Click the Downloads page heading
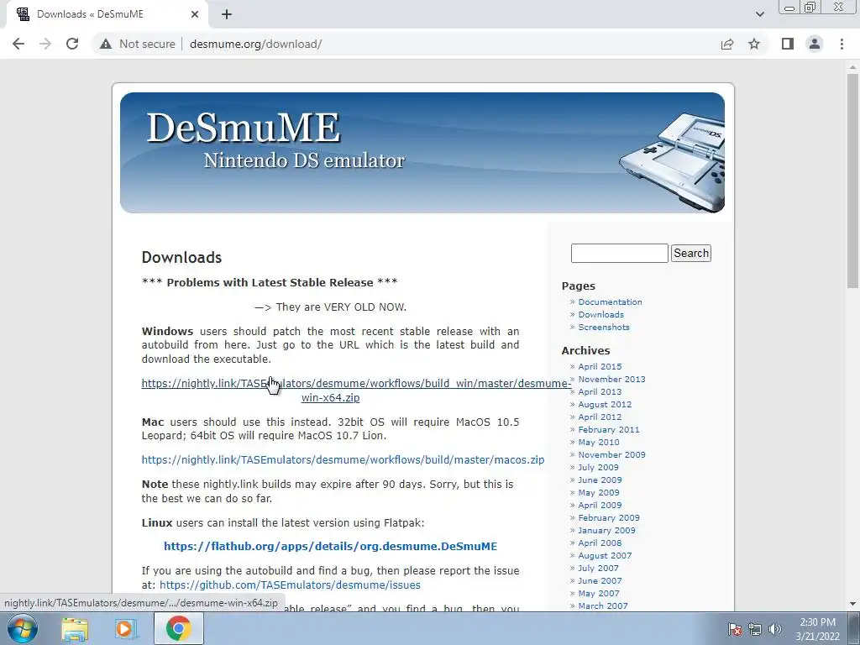This screenshot has height=645, width=860. 181,257
